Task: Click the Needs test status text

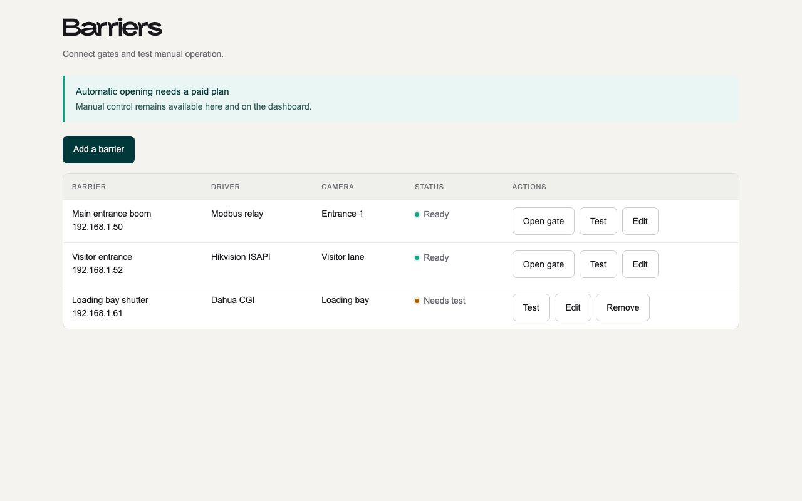Action: 444,301
